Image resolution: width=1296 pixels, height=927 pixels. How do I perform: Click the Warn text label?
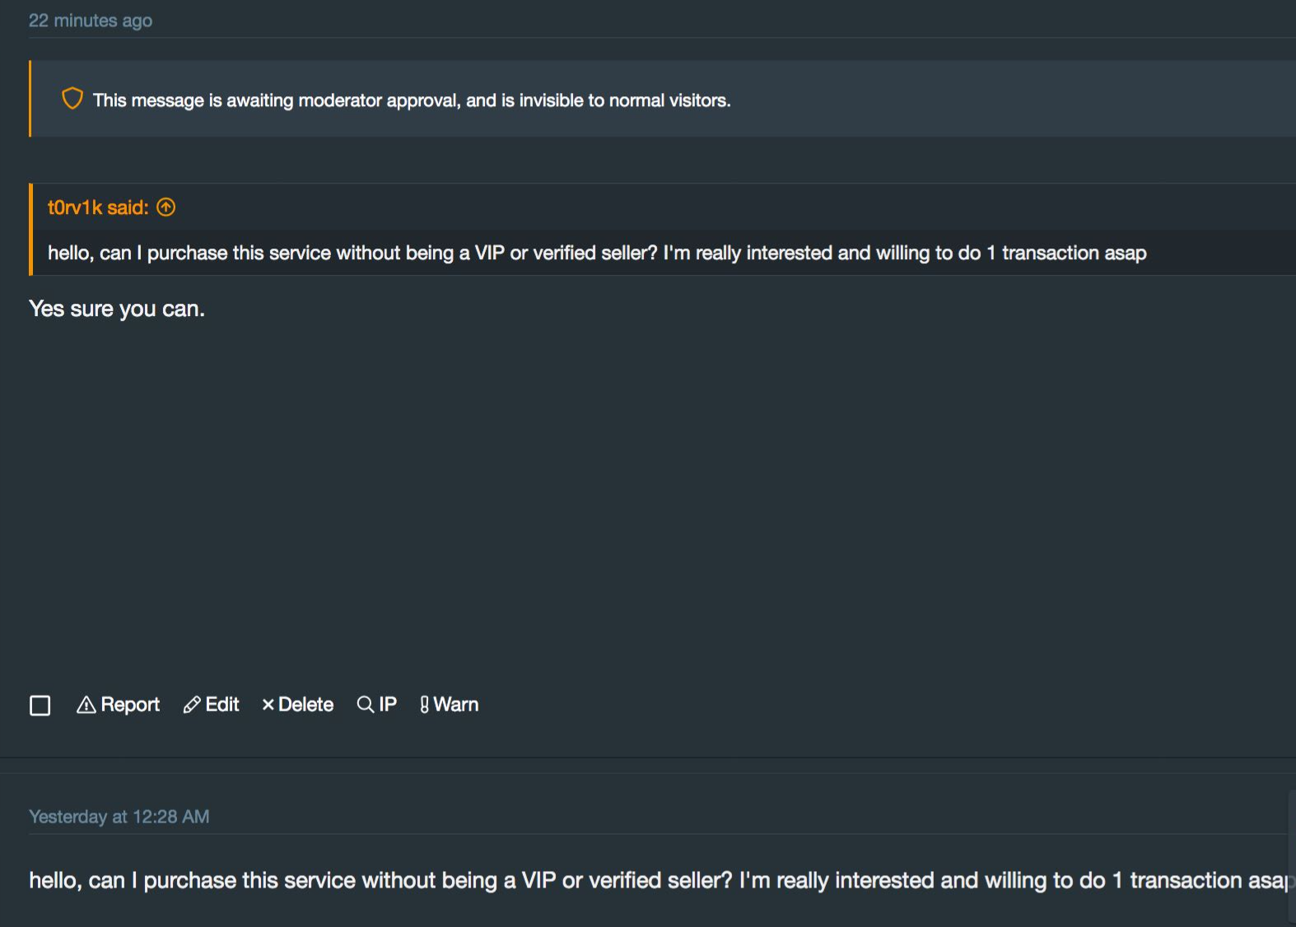click(x=456, y=705)
